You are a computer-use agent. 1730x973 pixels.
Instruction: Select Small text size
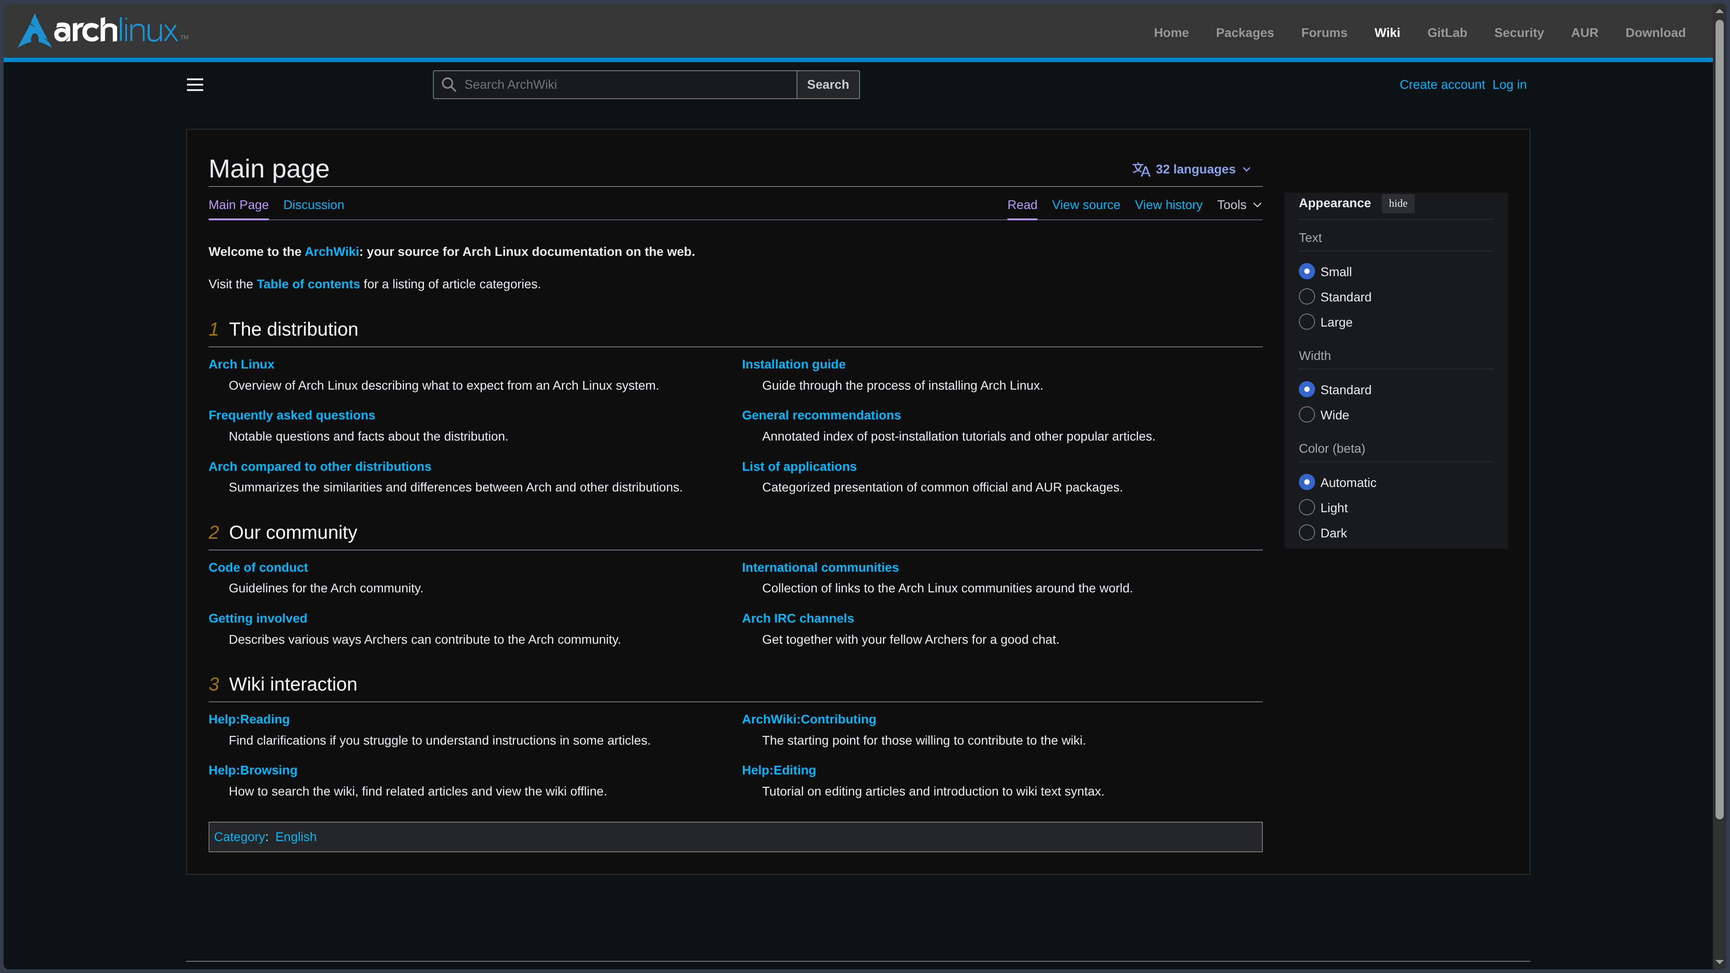click(1306, 271)
